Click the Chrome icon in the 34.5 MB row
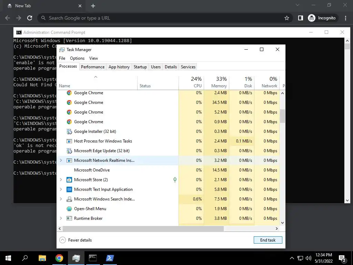Image resolution: width=353 pixels, height=265 pixels. [69, 102]
